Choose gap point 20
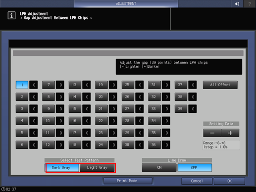 click(102, 97)
